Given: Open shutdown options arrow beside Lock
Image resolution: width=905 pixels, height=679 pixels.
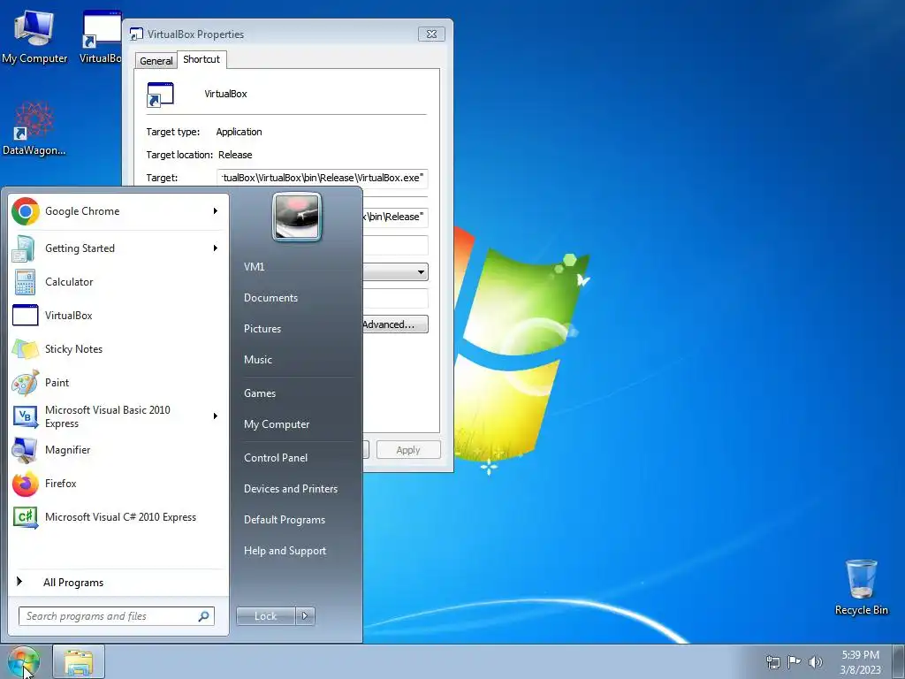Looking at the screenshot, I should pos(305,616).
